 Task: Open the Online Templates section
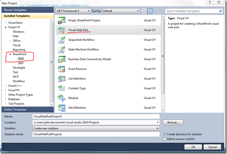click(x=28, y=110)
